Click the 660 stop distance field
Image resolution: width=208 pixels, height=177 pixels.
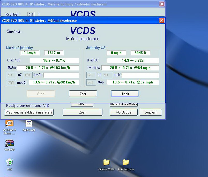click(x=91, y=82)
